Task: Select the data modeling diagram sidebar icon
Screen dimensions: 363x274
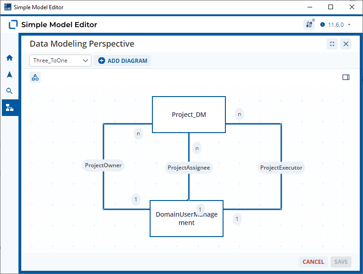Action: click(10, 108)
